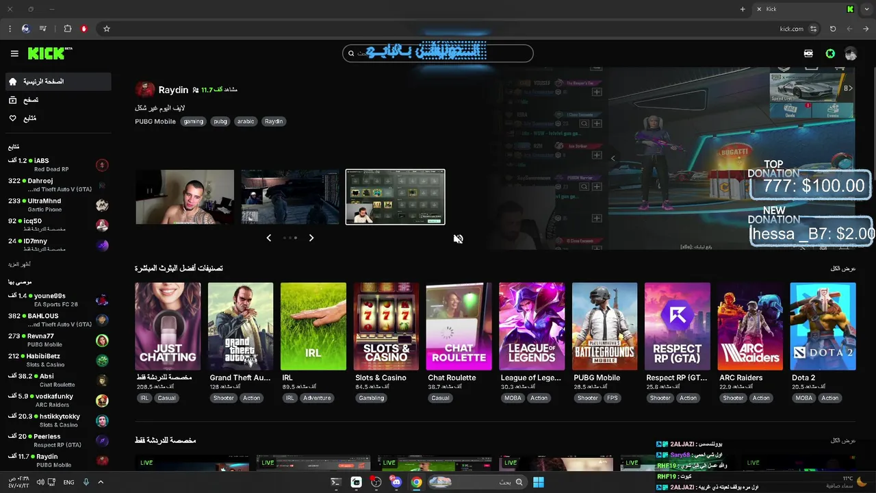Open the ARC Raiders category card
Screen dimensions: 876x493
coord(750,326)
